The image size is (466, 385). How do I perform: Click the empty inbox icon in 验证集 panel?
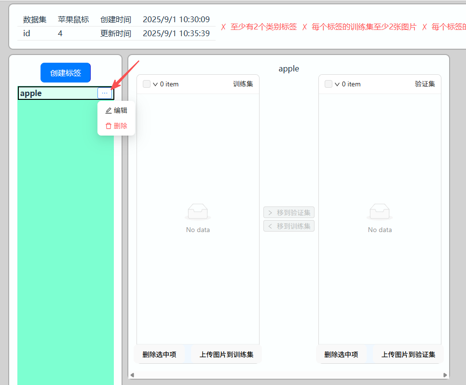[380, 212]
